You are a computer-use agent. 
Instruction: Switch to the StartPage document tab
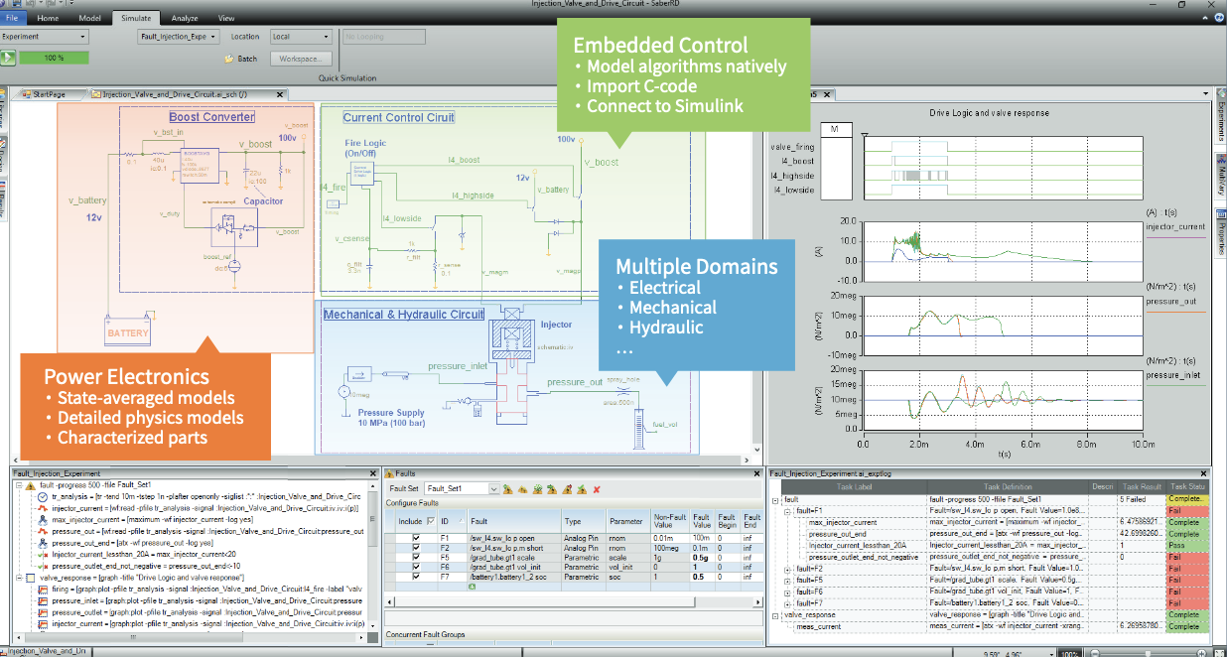(48, 94)
